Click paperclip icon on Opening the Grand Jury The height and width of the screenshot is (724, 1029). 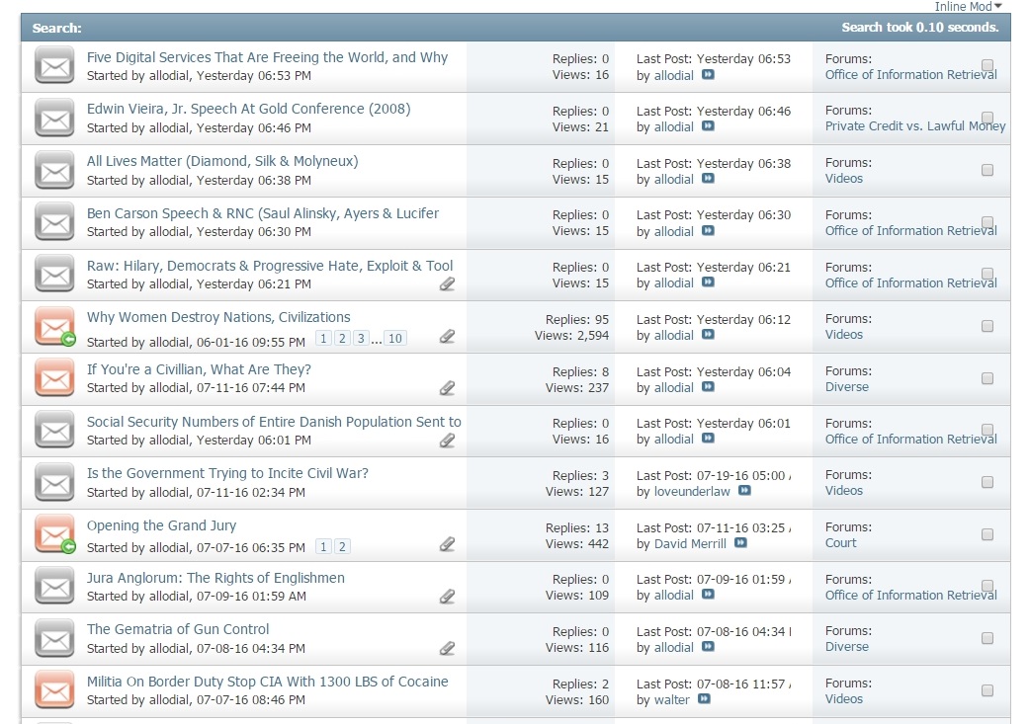447,544
